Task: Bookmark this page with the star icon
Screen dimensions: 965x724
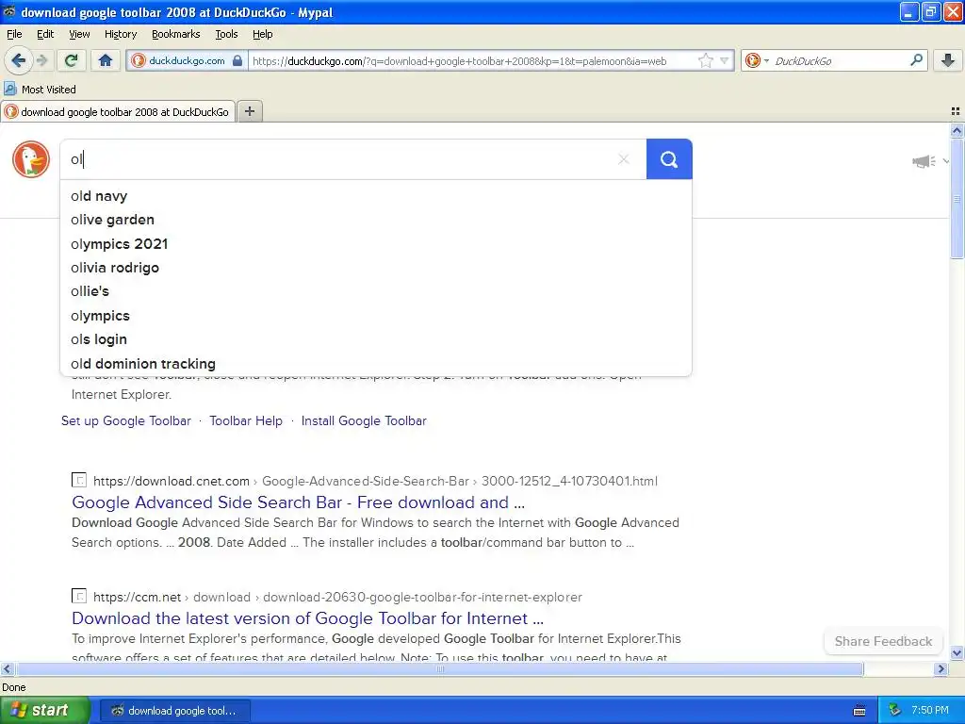Action: click(x=706, y=60)
